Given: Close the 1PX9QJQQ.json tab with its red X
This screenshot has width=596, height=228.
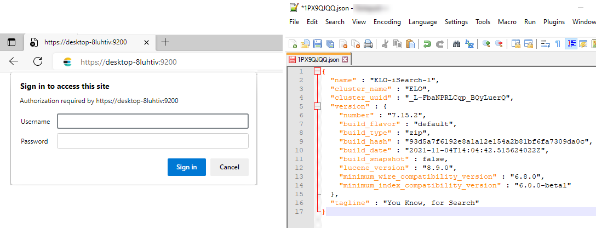Looking at the screenshot, I should (x=345, y=60).
